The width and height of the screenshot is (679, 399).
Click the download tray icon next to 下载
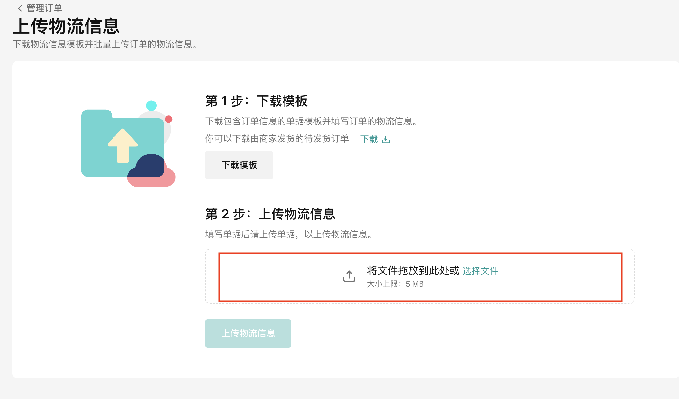tap(386, 139)
